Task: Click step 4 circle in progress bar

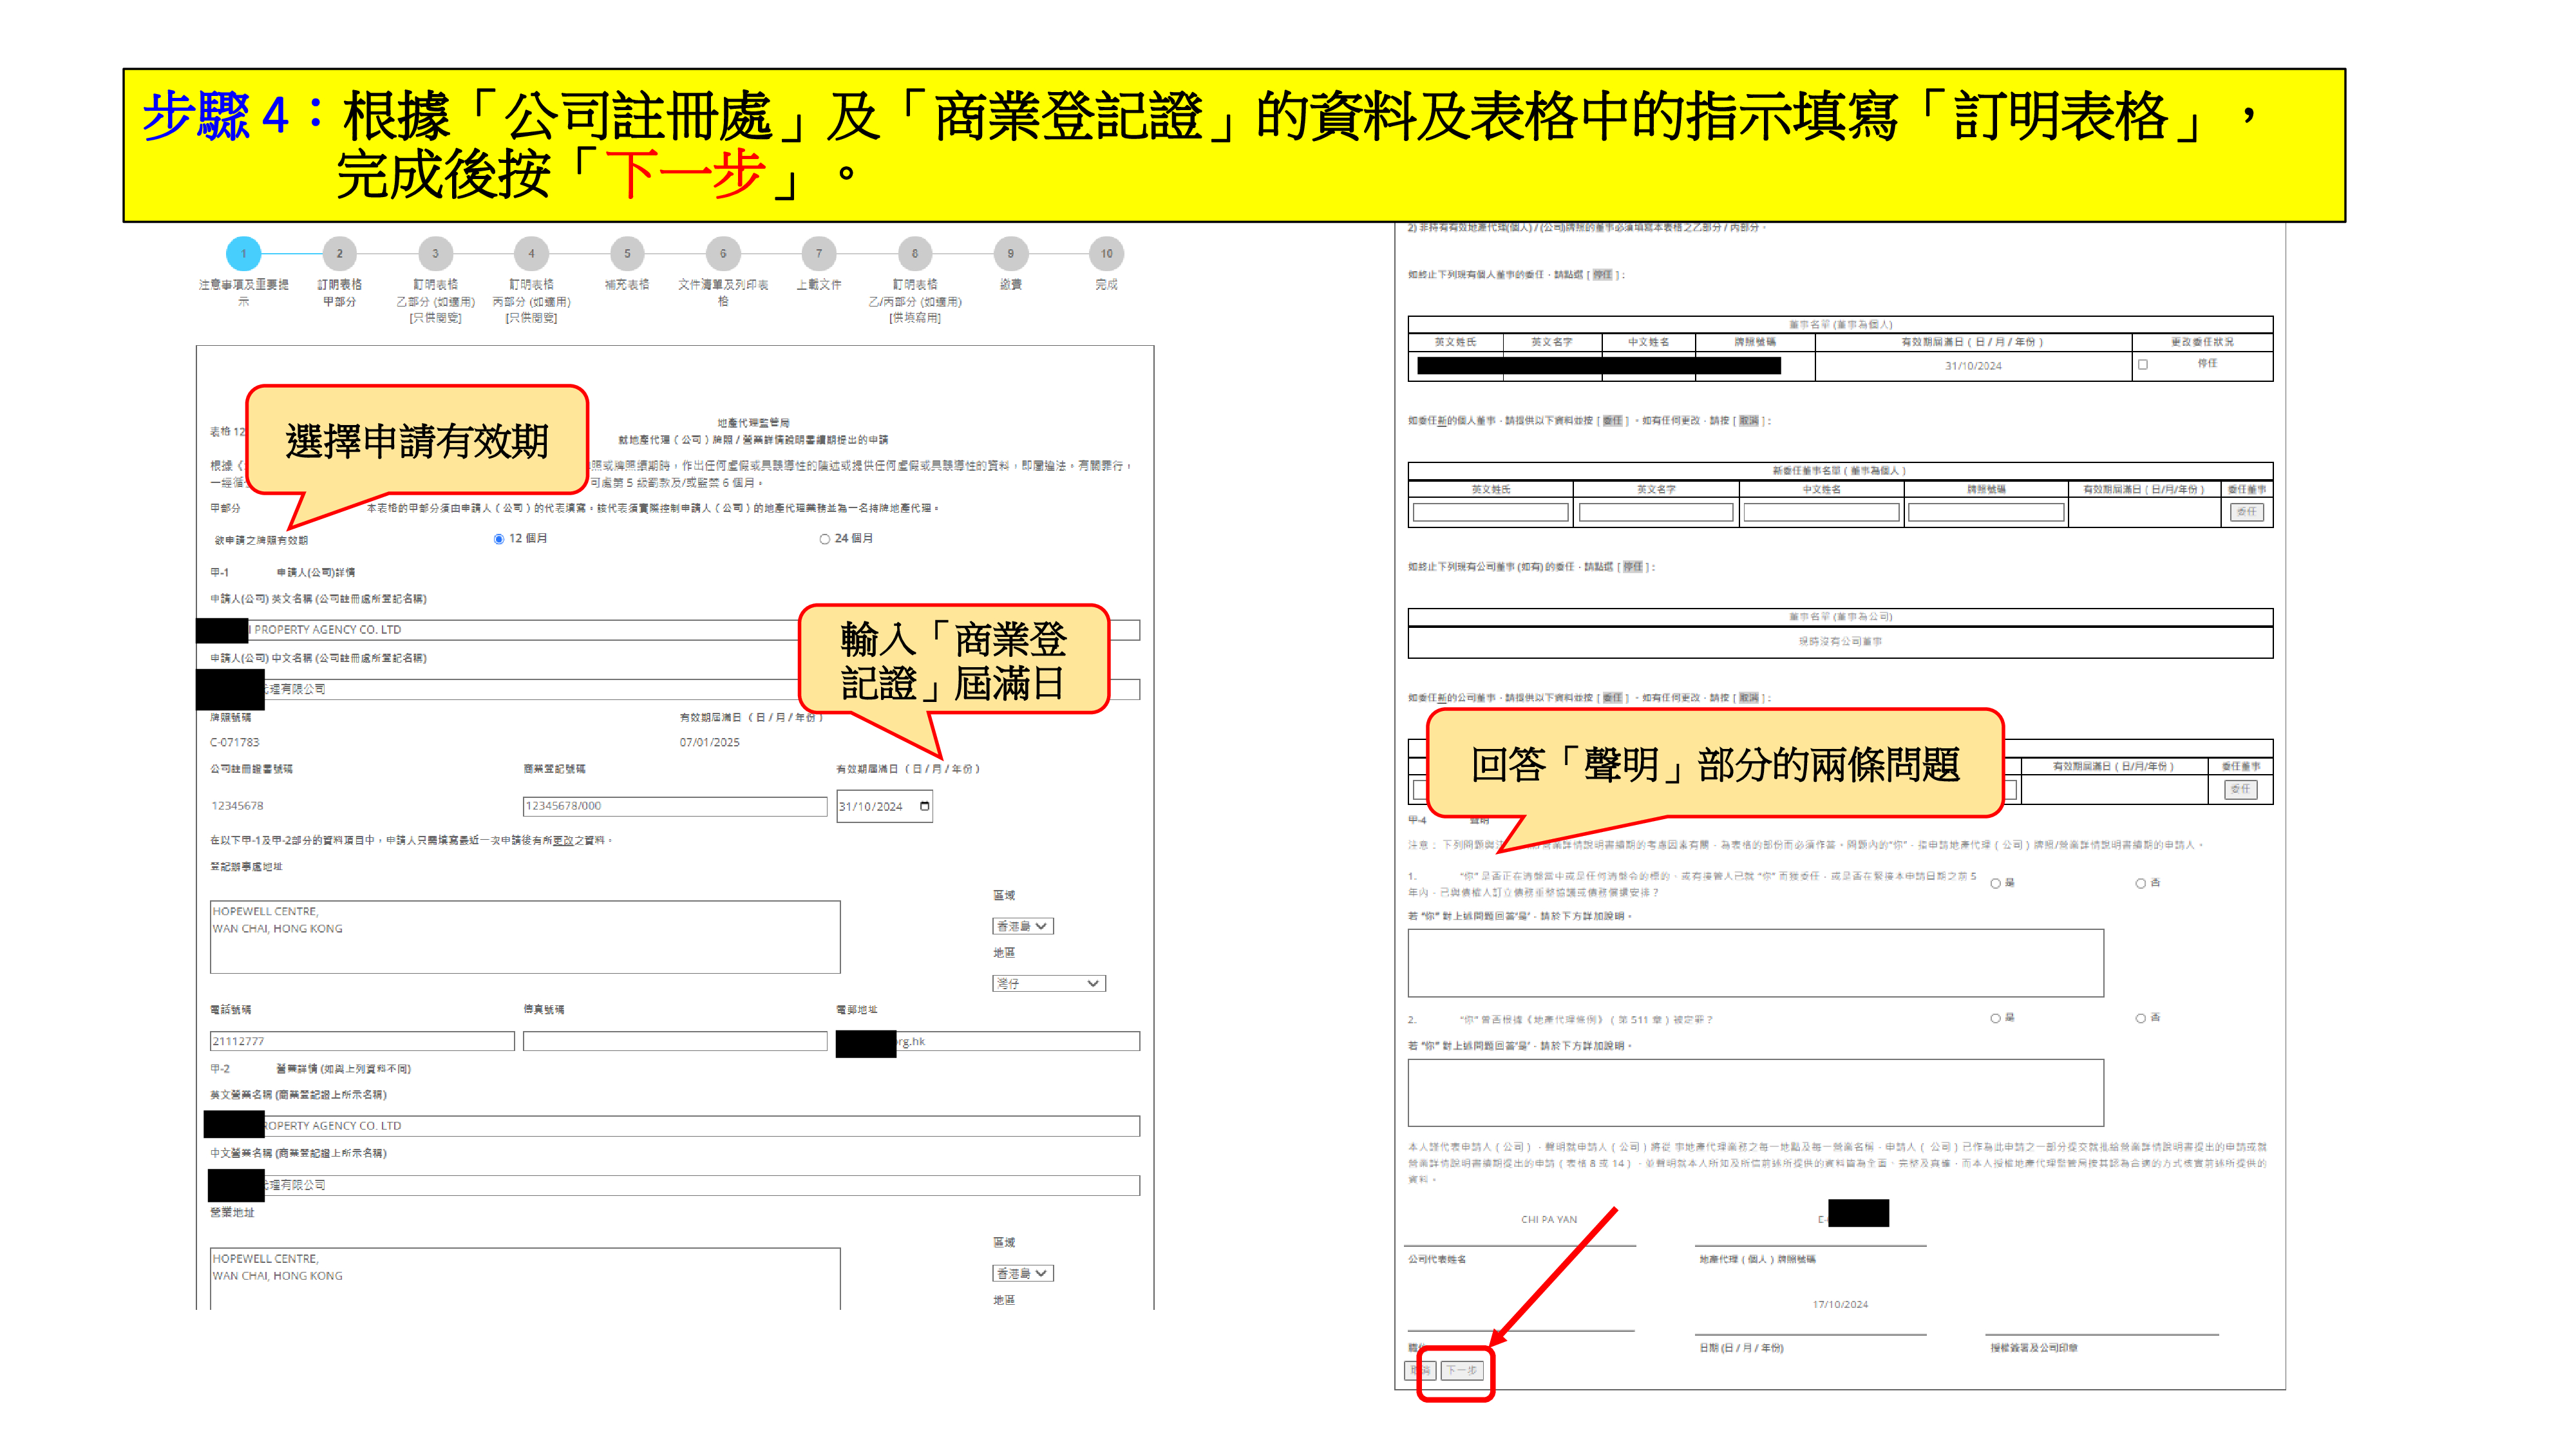Action: (531, 254)
